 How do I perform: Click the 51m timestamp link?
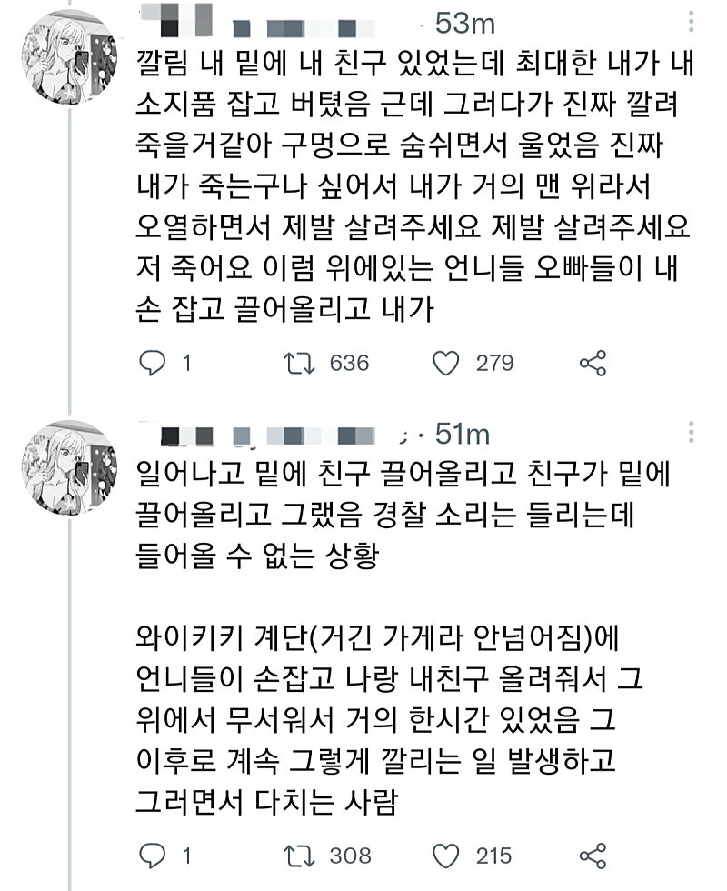click(463, 435)
